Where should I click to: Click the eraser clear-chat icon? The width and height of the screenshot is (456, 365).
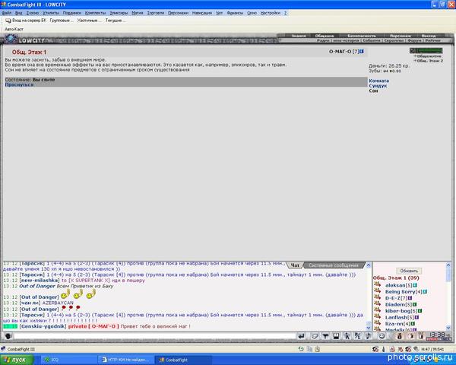pyautogui.click(x=315, y=336)
